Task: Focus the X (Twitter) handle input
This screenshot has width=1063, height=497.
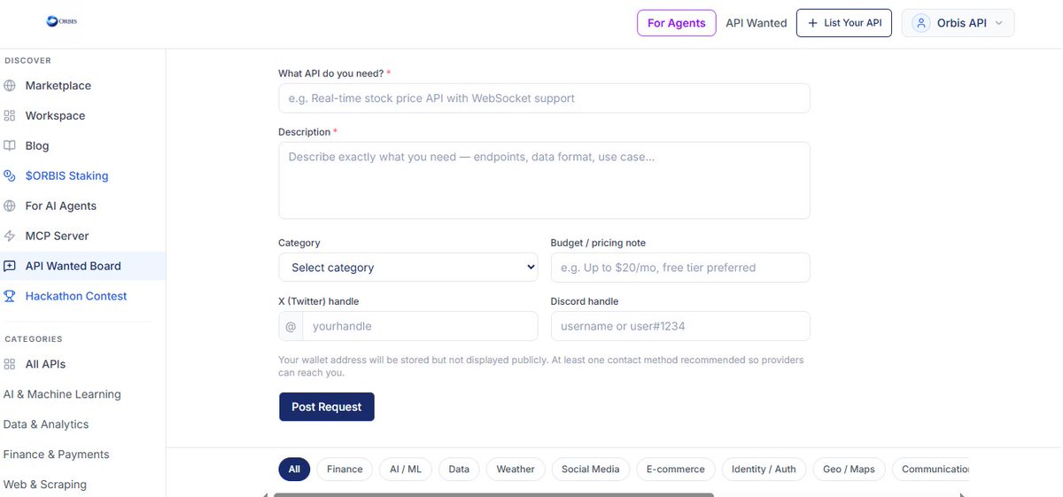Action: (x=420, y=326)
